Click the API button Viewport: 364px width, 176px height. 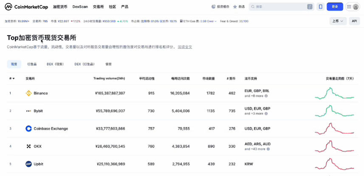click(x=354, y=21)
